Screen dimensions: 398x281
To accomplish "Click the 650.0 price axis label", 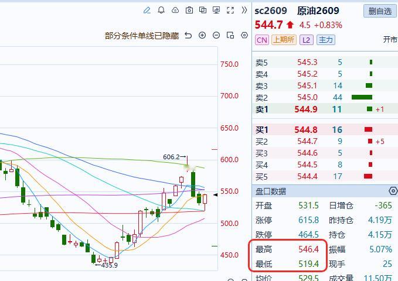I will (229, 128).
